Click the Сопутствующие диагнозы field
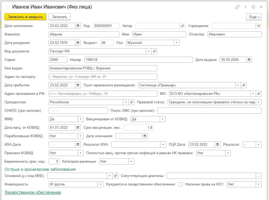This screenshot has width=269, height=200. pos(211,176)
